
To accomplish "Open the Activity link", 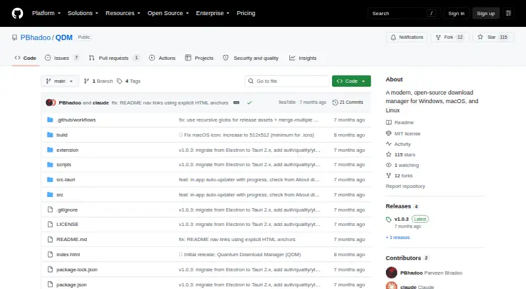I will point(398,144).
